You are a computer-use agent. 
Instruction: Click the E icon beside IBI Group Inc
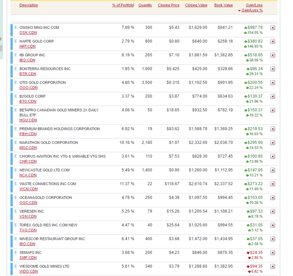(x=16, y=55)
